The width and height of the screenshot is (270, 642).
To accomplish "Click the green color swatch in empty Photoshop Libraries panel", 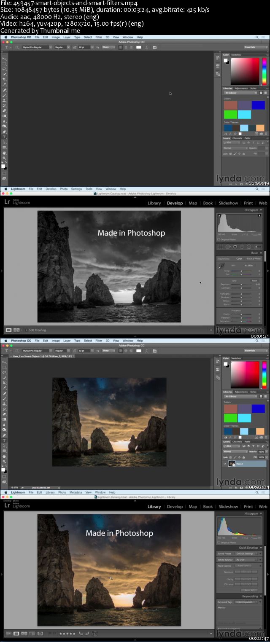I will coord(230,115).
